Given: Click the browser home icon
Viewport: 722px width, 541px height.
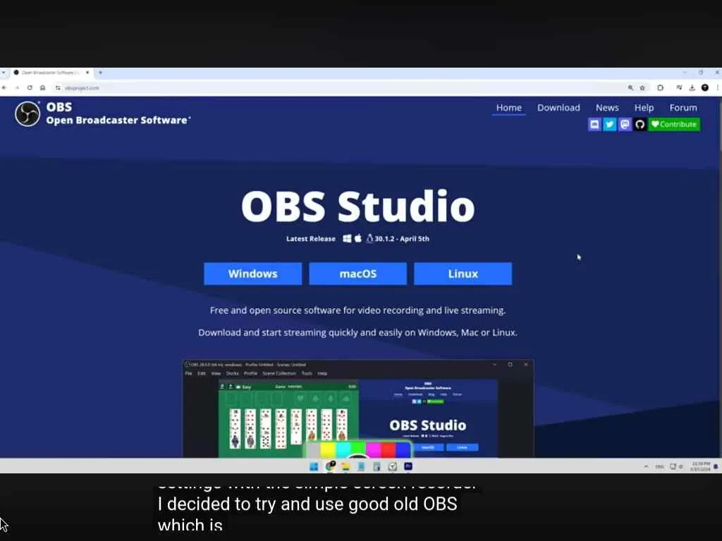Looking at the screenshot, I should pos(42,87).
